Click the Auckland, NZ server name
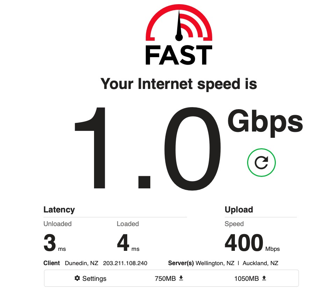Screen dimensions: 323x292 click(x=260, y=263)
